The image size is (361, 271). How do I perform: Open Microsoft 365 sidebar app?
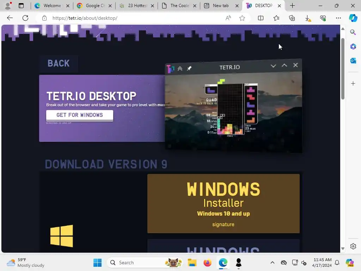coord(353,47)
